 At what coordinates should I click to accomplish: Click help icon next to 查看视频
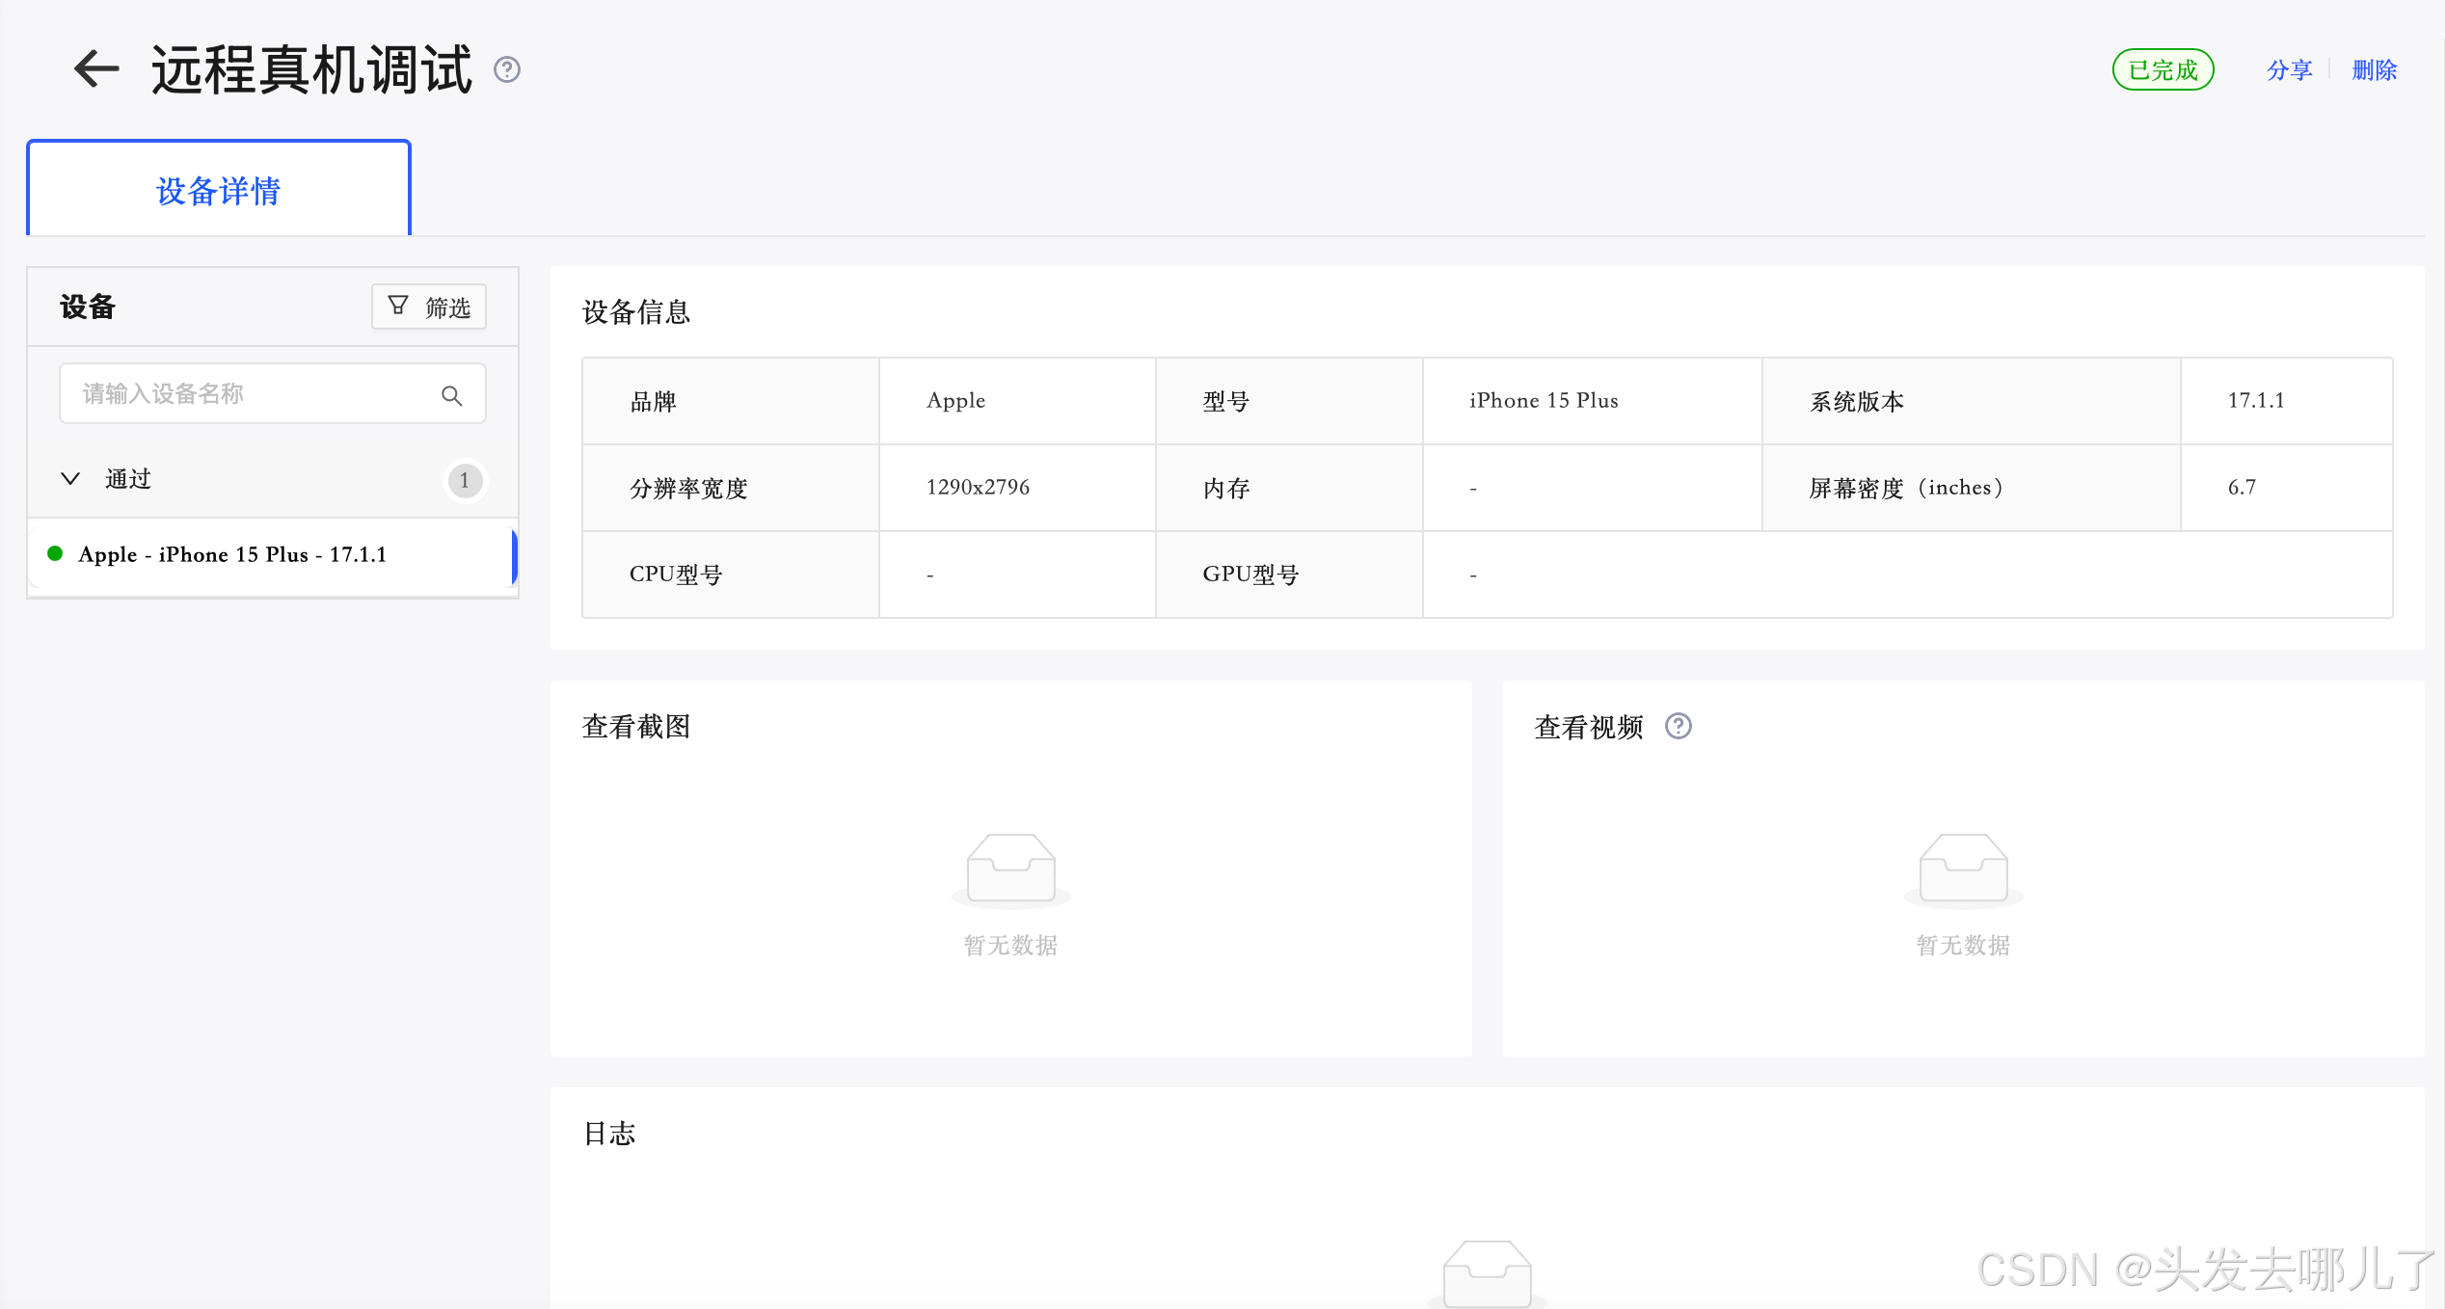click(1679, 726)
